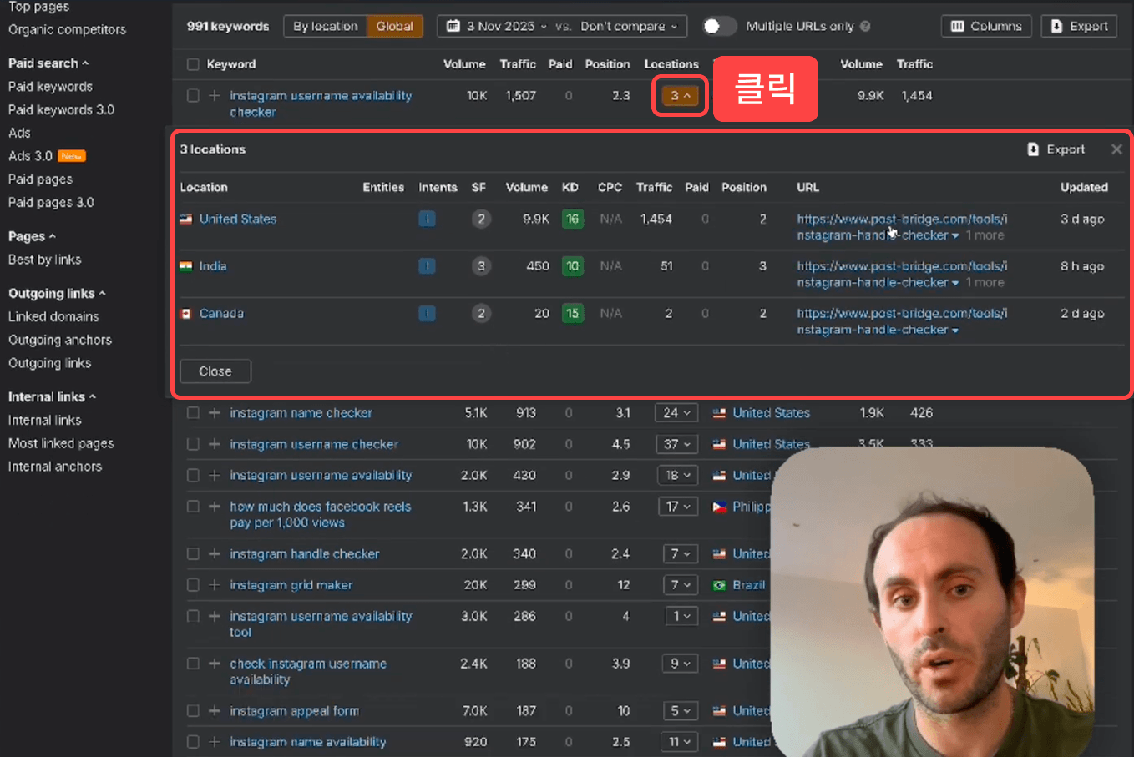Click plus icon beside 'instagram name availability'
Screen dimensions: 1134x757
(215, 742)
